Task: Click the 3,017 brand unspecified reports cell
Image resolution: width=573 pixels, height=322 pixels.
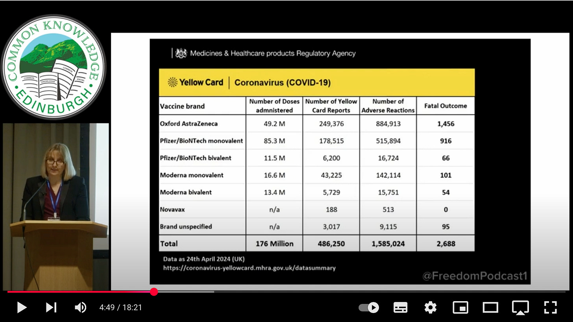Action: (331, 226)
